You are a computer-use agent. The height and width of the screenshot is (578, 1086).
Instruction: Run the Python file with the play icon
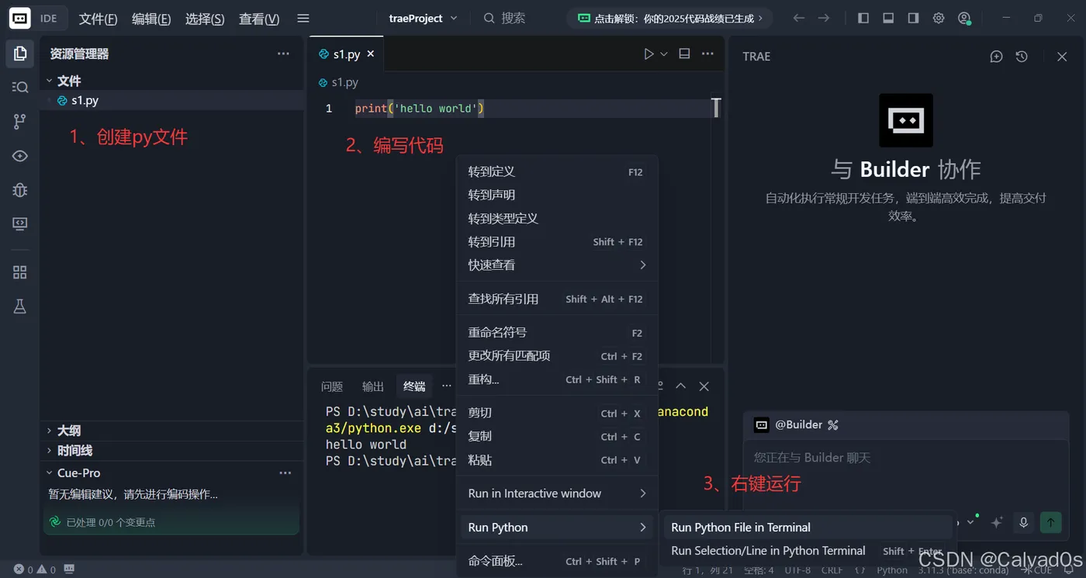click(648, 54)
